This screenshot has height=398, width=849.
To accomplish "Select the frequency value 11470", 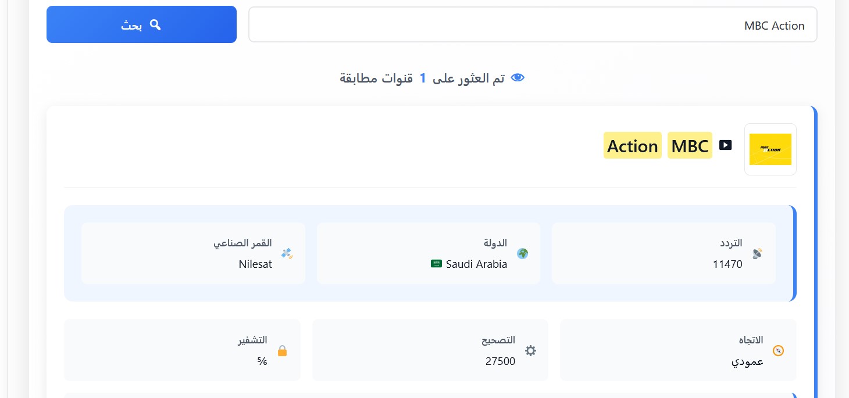I will point(727,264).
